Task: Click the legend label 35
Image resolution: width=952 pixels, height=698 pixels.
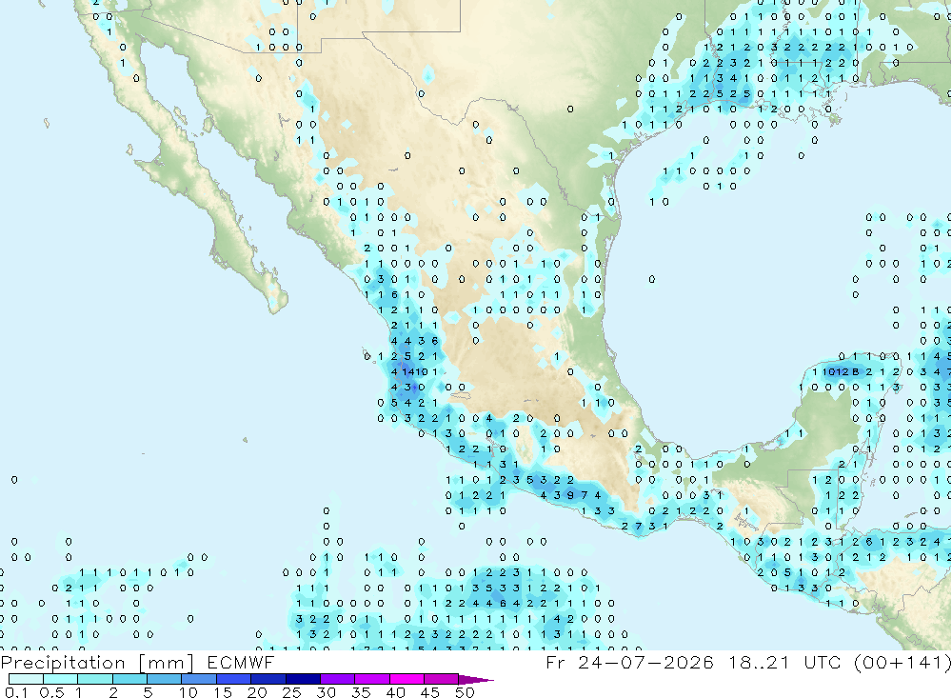Action: click(x=361, y=692)
